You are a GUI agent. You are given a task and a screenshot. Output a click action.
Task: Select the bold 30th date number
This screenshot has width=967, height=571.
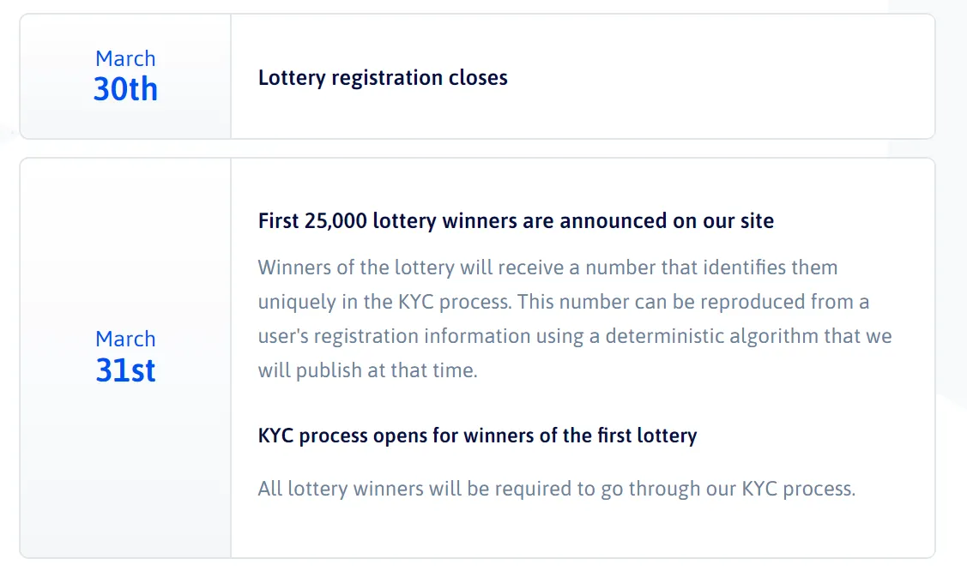(125, 89)
